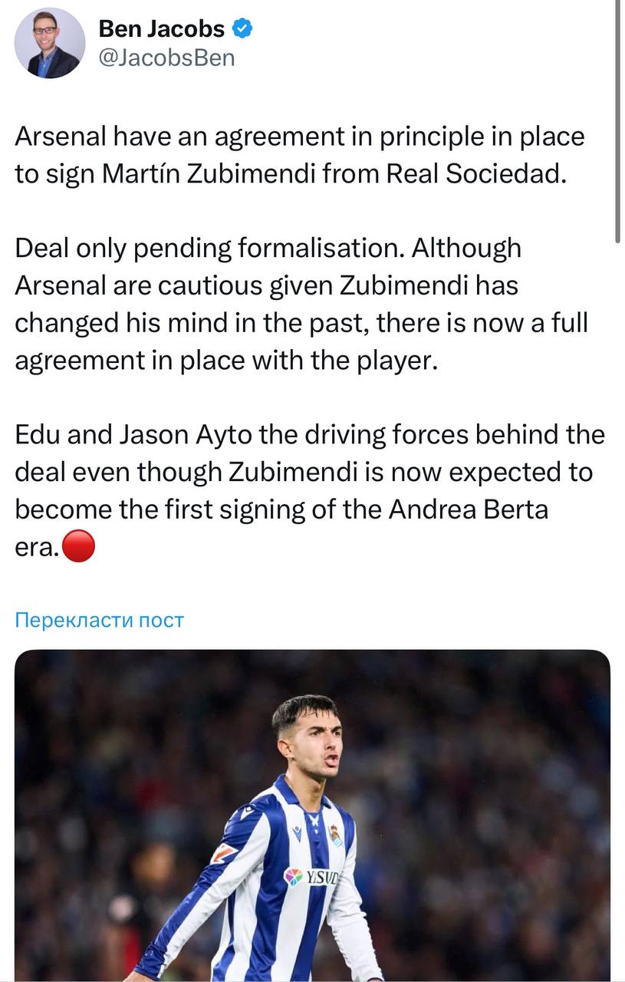The height and width of the screenshot is (982, 625).
Task: Click the word "Arsenal" starting the tweet
Action: 61,137
